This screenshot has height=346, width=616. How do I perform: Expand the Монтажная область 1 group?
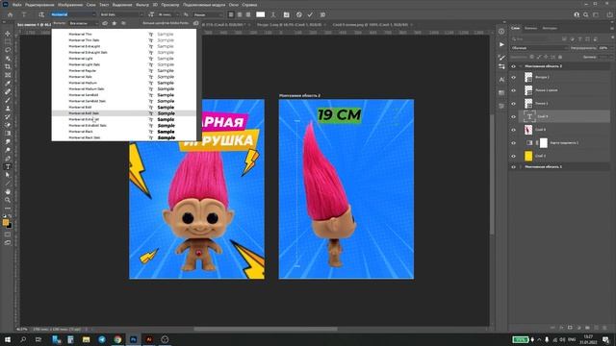coord(520,166)
